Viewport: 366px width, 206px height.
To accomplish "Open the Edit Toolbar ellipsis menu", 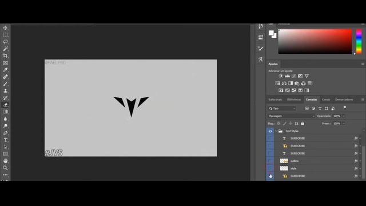I will point(5,175).
